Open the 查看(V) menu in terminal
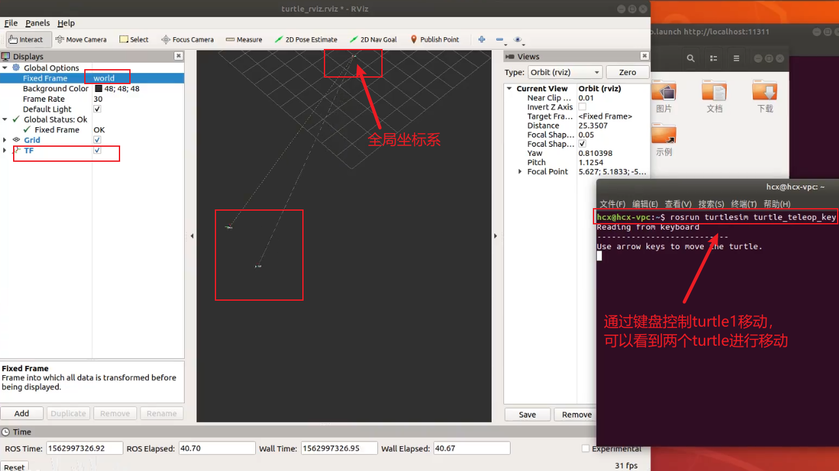The width and height of the screenshot is (839, 471). pos(678,204)
